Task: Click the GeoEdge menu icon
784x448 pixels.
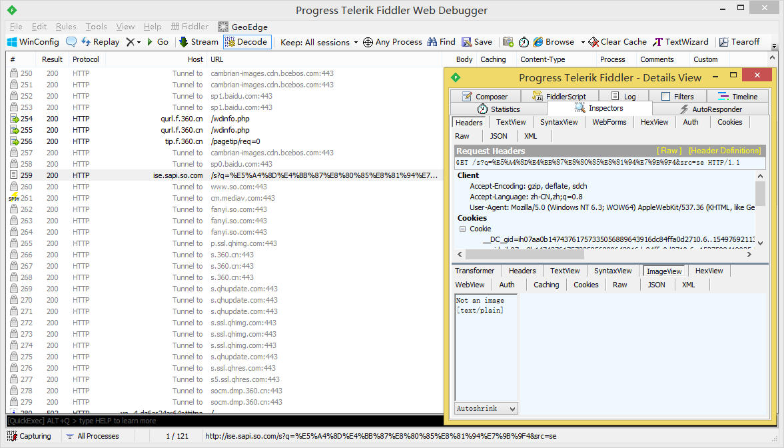Action: click(x=223, y=27)
